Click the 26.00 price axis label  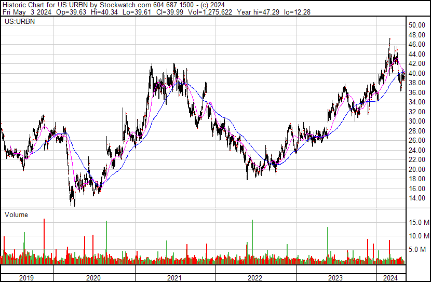[x=417, y=140]
